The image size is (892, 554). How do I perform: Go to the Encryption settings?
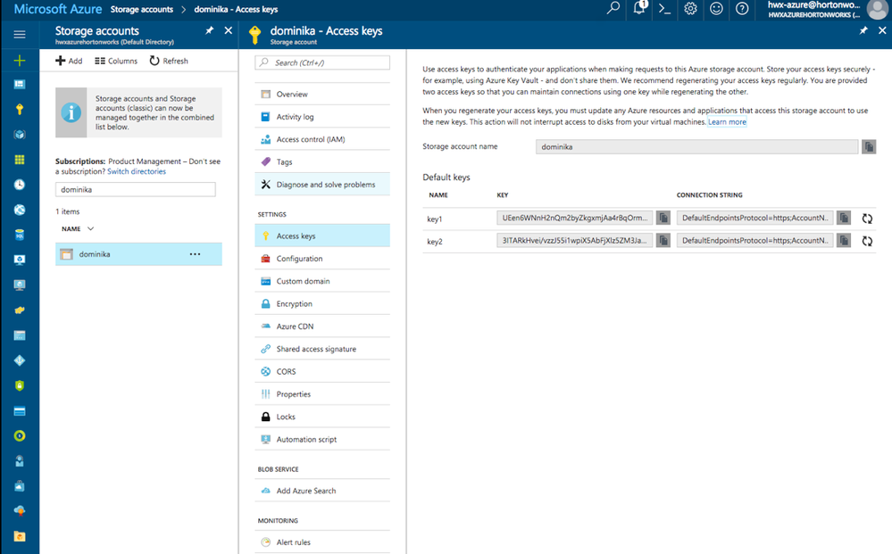click(294, 304)
